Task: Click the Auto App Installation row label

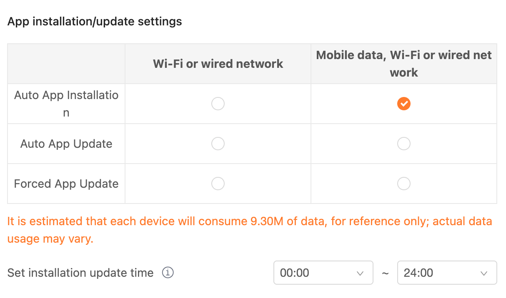Action: (x=66, y=104)
